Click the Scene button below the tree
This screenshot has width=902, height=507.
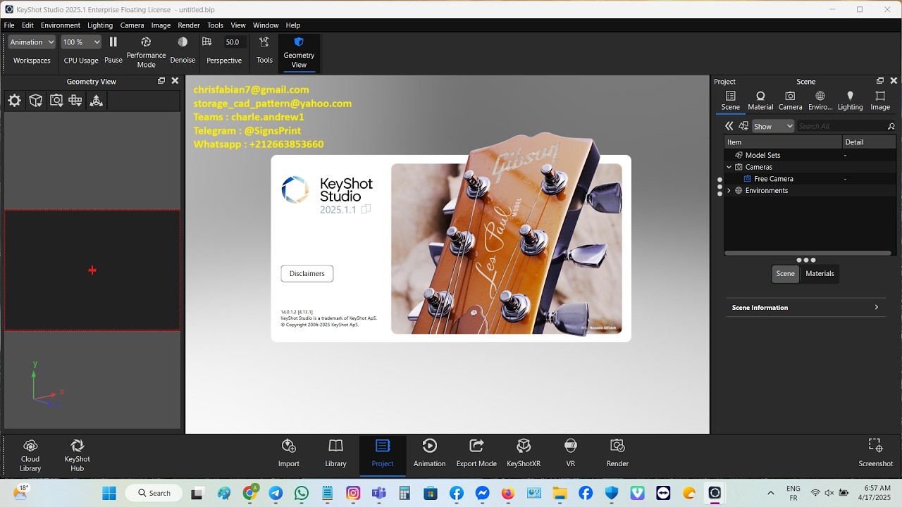coord(785,273)
